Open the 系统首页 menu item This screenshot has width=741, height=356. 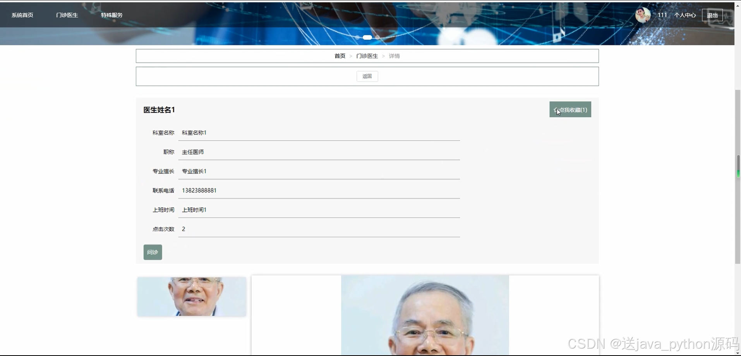coord(22,15)
